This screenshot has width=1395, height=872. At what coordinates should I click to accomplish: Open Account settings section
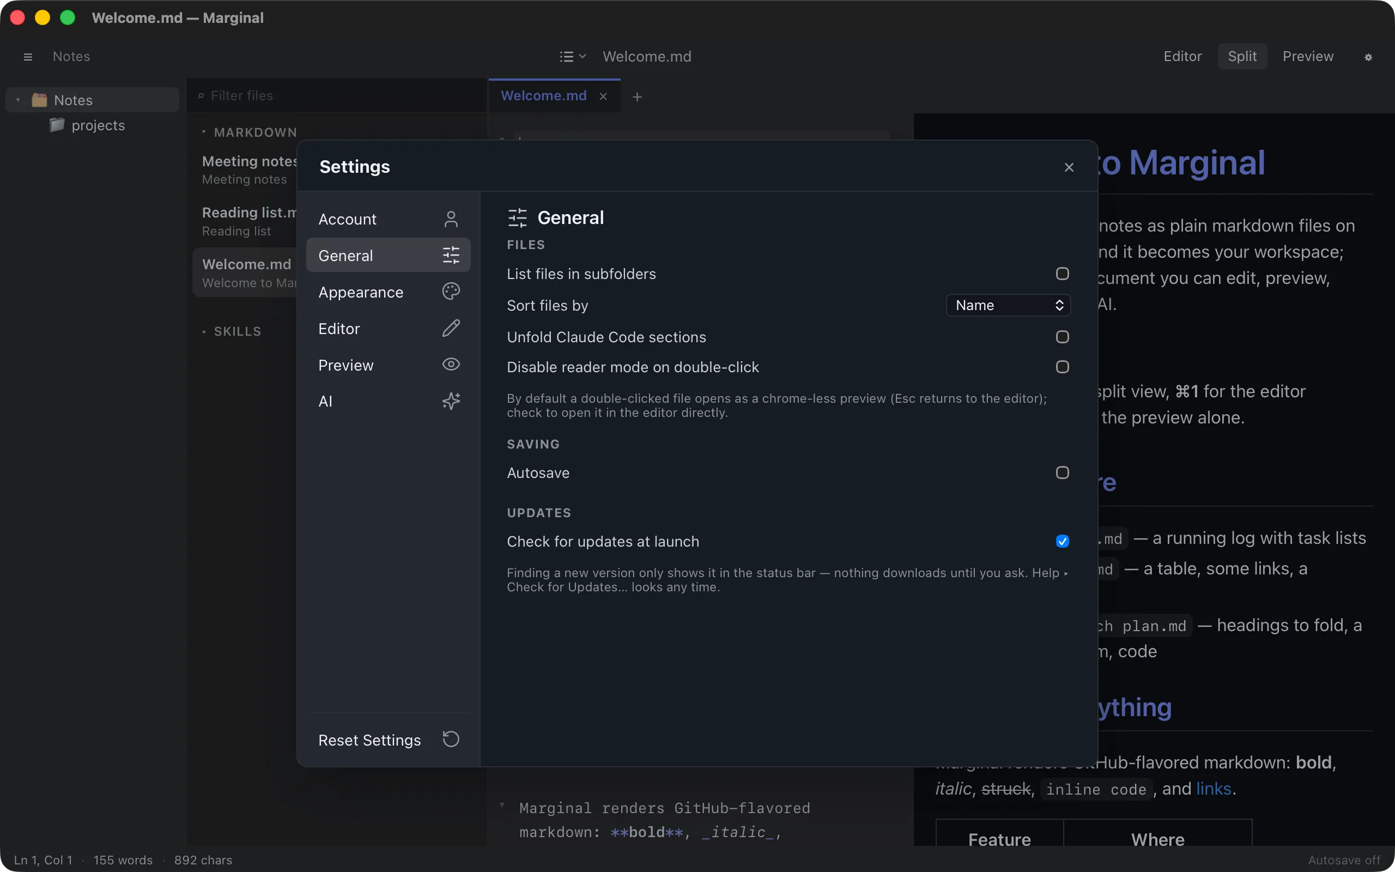[x=388, y=219]
